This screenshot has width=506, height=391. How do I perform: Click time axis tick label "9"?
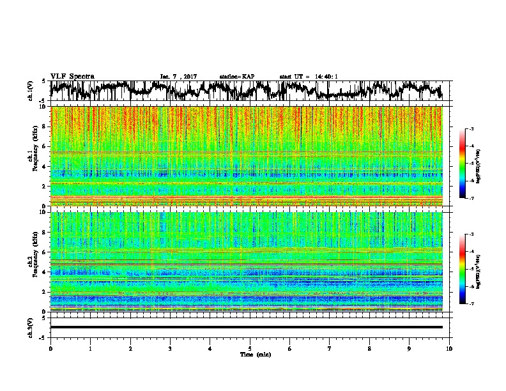tap(409, 349)
